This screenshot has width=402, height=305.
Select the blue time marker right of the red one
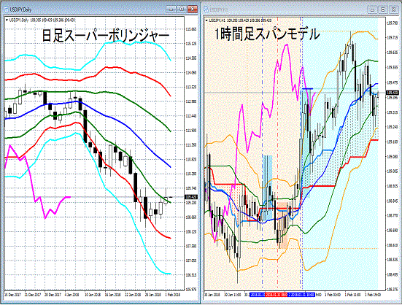tap(301, 295)
